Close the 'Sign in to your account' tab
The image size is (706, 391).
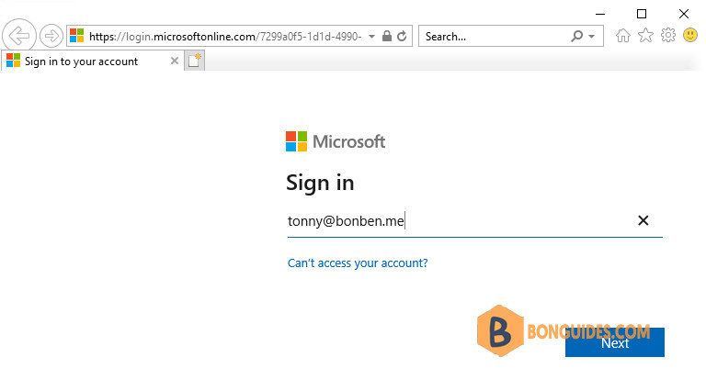pyautogui.click(x=175, y=61)
